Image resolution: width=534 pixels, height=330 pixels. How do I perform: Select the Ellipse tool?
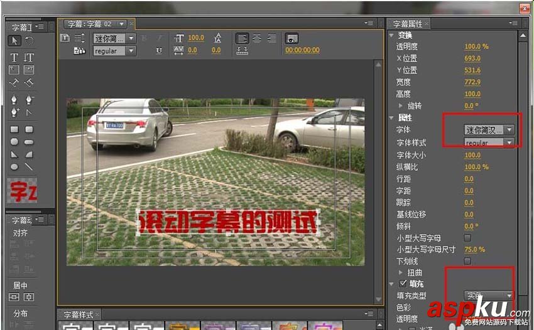click(x=14, y=167)
